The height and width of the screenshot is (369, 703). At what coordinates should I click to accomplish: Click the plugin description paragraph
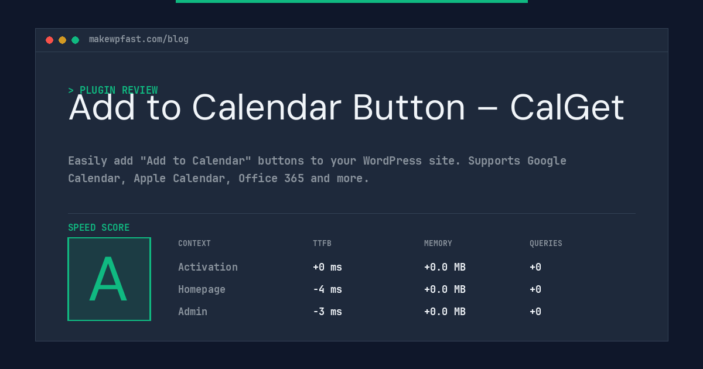pos(318,169)
